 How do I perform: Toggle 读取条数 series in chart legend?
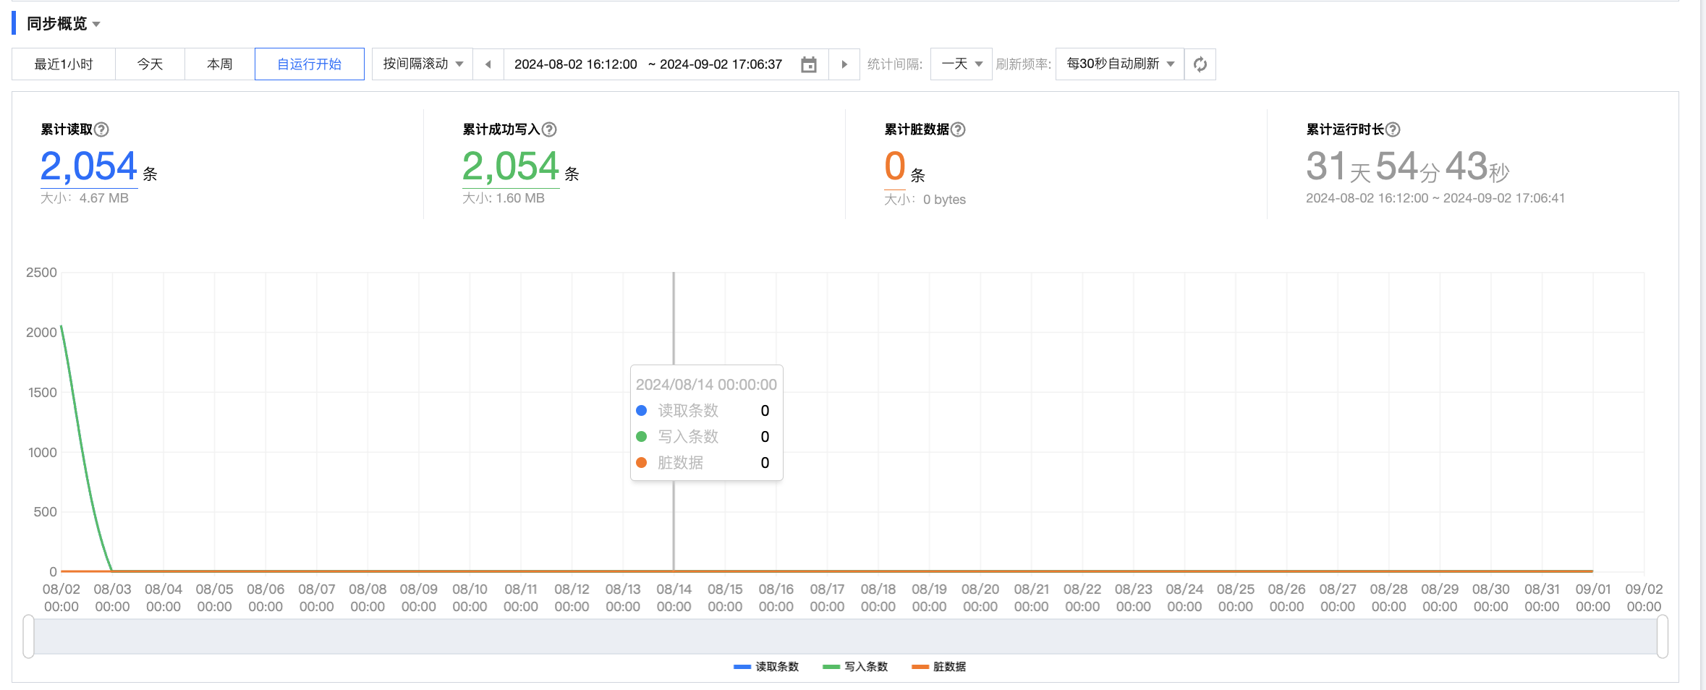point(766,667)
